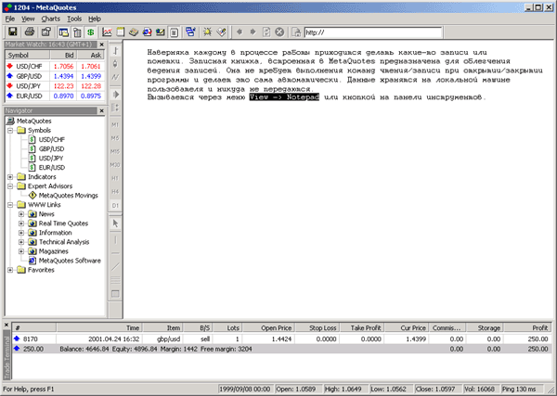Open the Charts menu
Viewport: 557px width, 396px height.
tap(51, 19)
